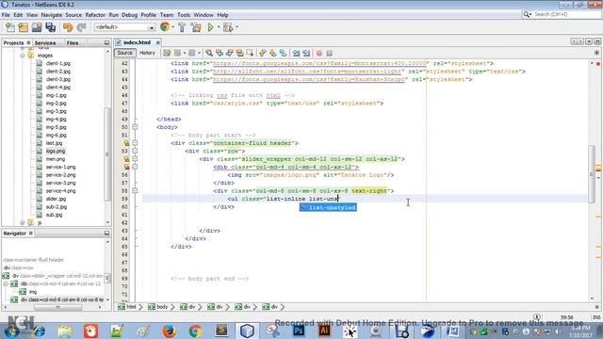Open Photoshop from the Windows taskbar
The width and height of the screenshot is (603, 339).
coord(299,331)
